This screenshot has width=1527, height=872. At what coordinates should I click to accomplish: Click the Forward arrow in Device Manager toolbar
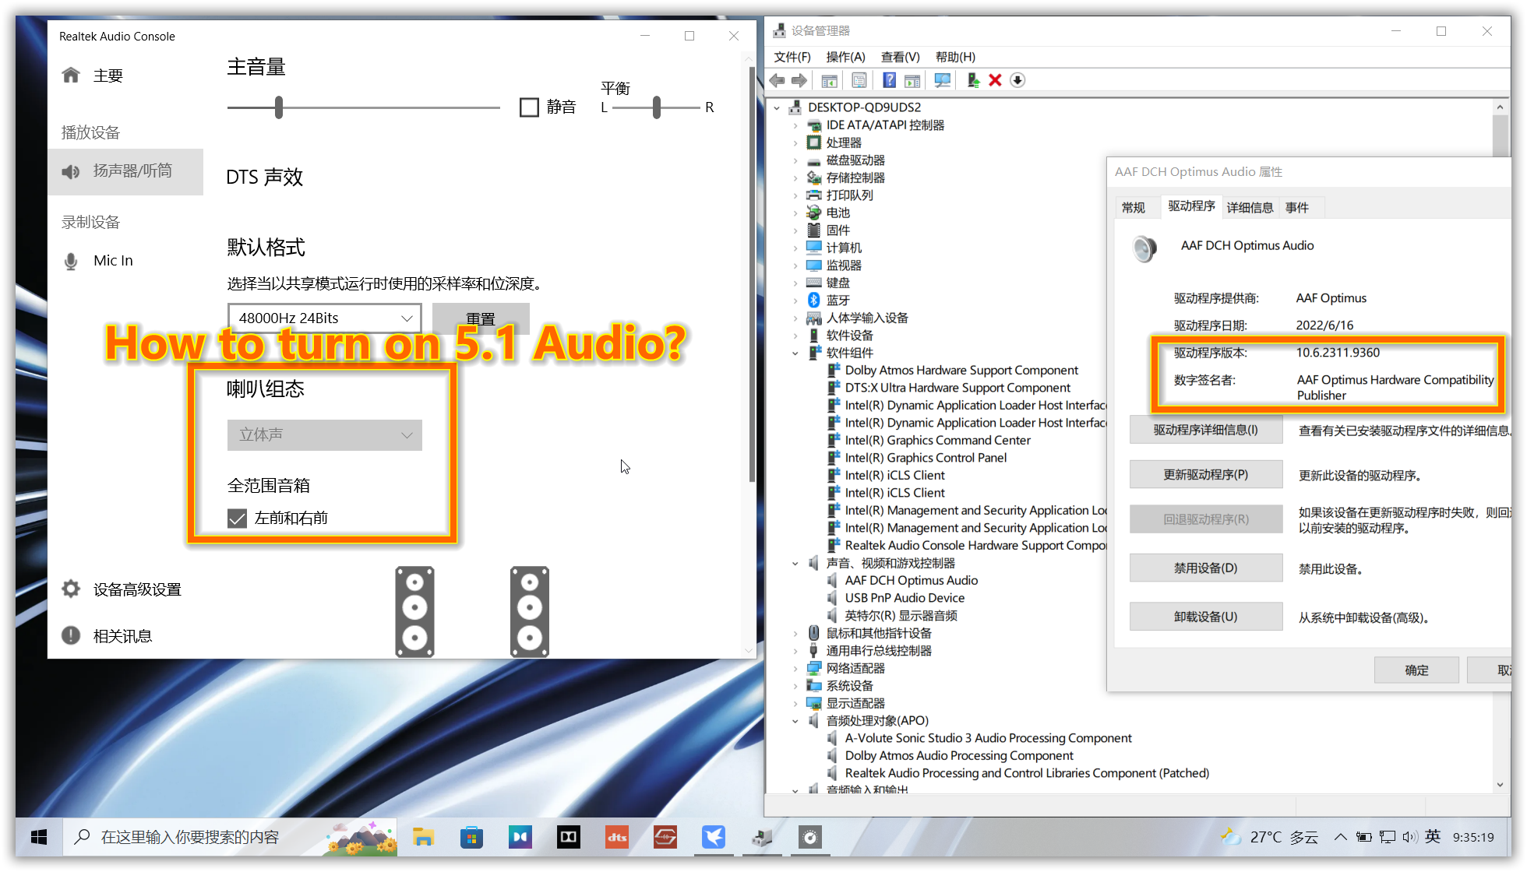tap(799, 80)
